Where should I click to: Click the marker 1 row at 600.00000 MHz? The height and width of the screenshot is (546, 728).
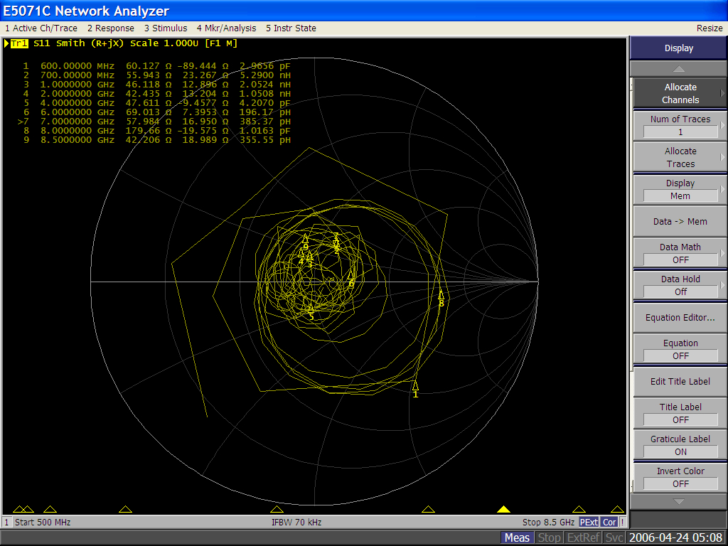[157, 66]
